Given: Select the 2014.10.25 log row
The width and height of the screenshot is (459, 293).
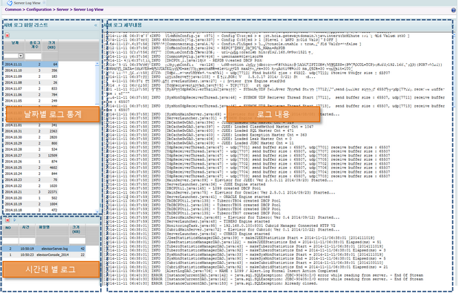Looking at the screenshot, I should [x=31, y=168].
